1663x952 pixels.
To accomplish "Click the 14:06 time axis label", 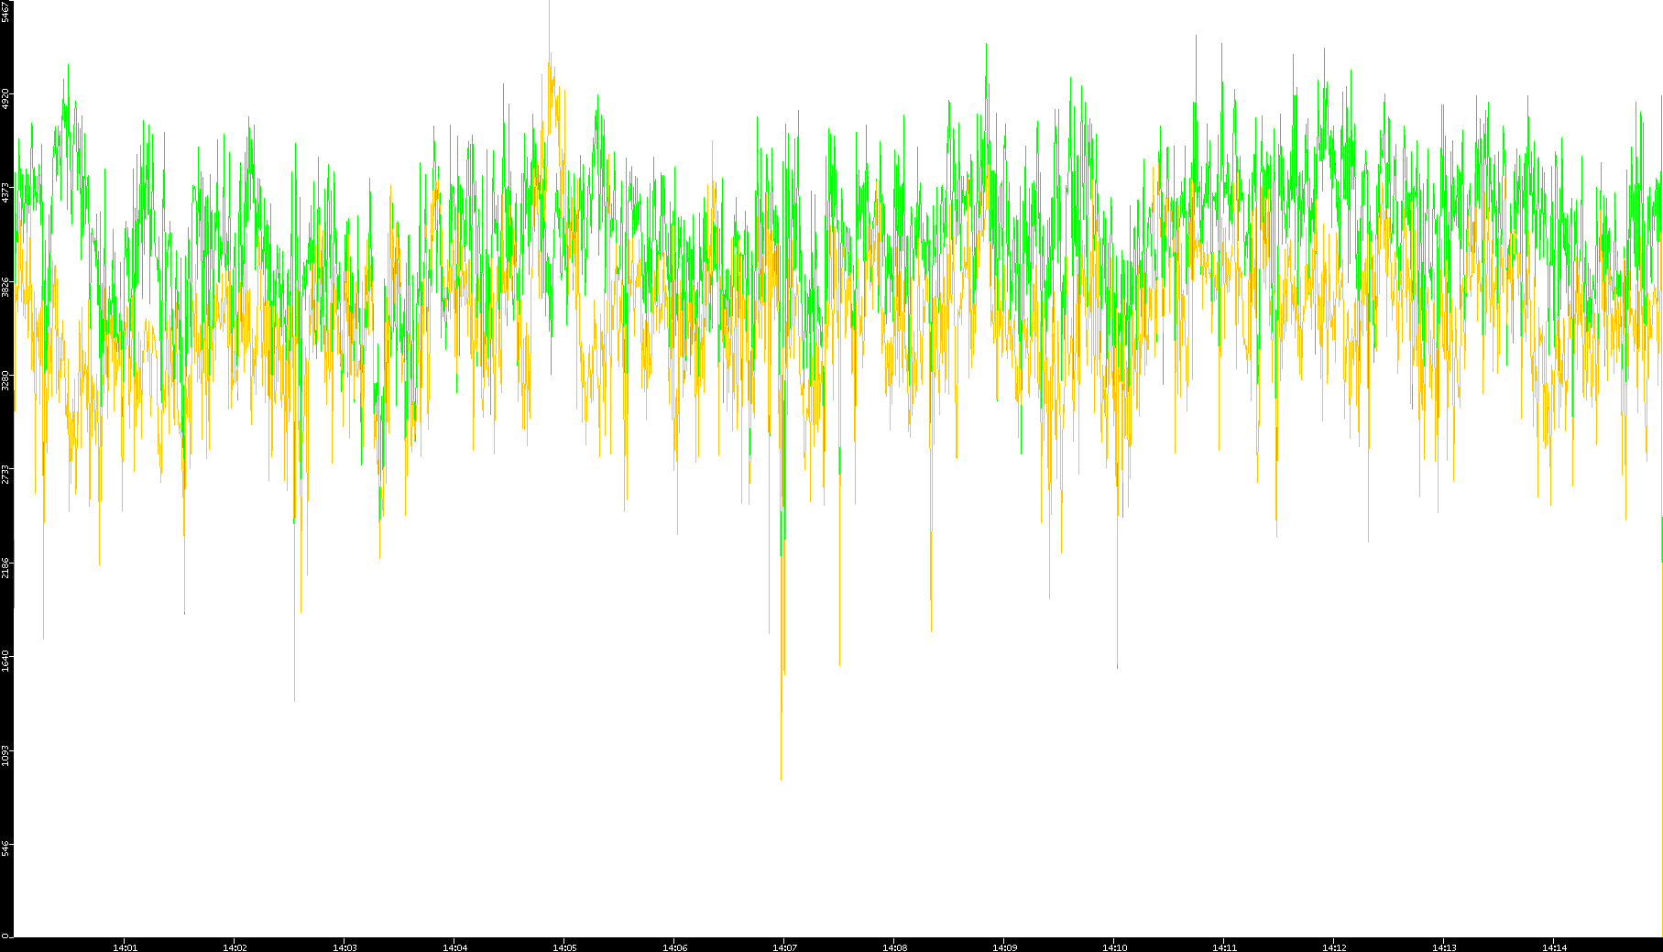I will (x=674, y=947).
